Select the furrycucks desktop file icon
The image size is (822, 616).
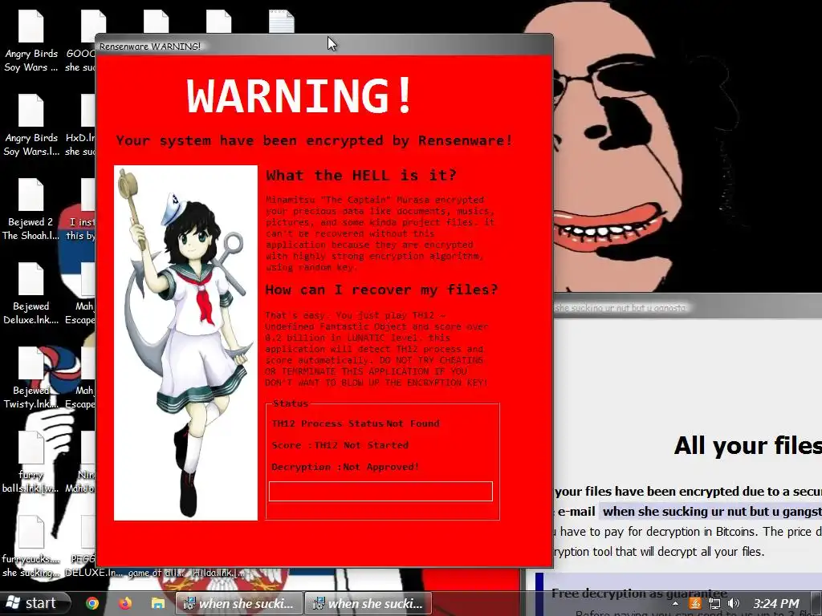coord(31,547)
